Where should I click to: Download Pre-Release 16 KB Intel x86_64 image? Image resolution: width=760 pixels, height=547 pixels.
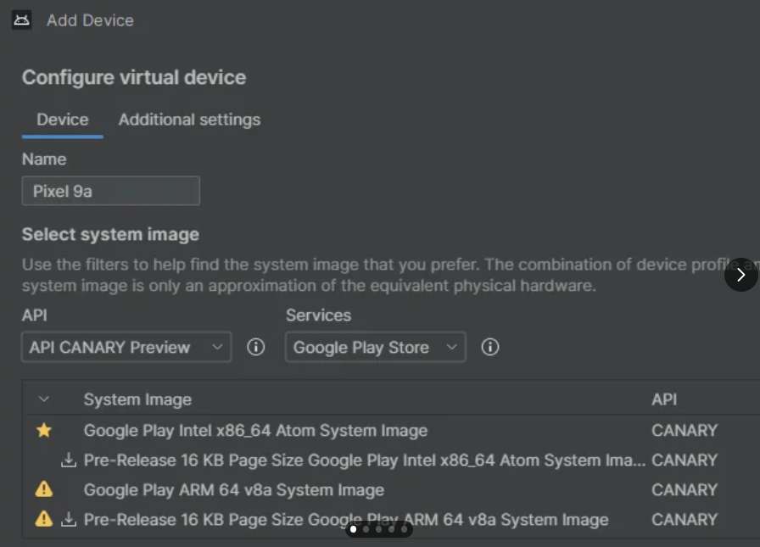pyautogui.click(x=69, y=460)
